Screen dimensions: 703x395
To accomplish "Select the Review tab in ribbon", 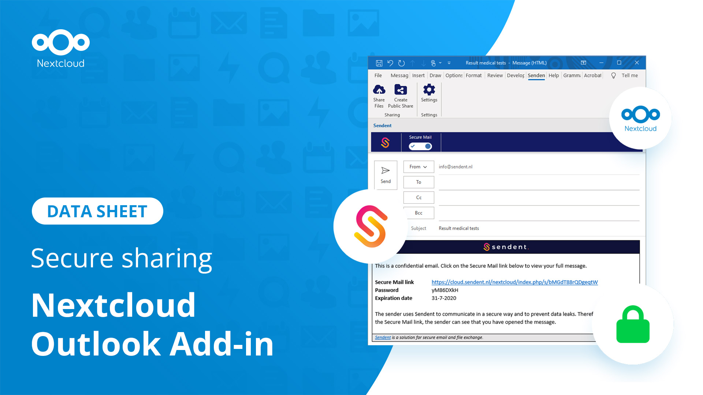I will pos(494,75).
